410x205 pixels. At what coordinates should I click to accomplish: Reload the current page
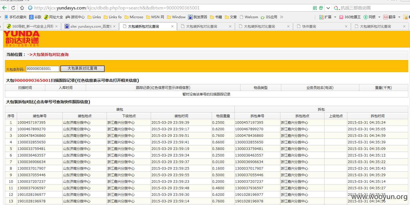click(13, 8)
